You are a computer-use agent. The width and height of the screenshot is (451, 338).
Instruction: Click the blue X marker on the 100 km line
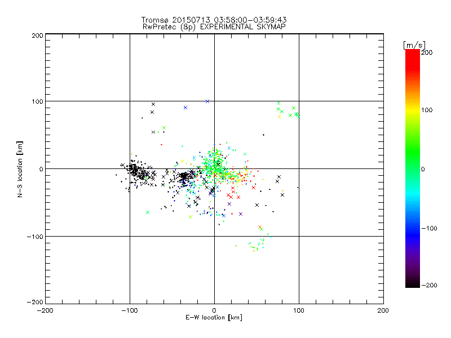(207, 101)
